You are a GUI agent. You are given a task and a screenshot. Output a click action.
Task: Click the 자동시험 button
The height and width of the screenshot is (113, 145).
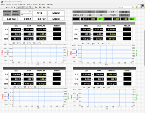point(124,12)
